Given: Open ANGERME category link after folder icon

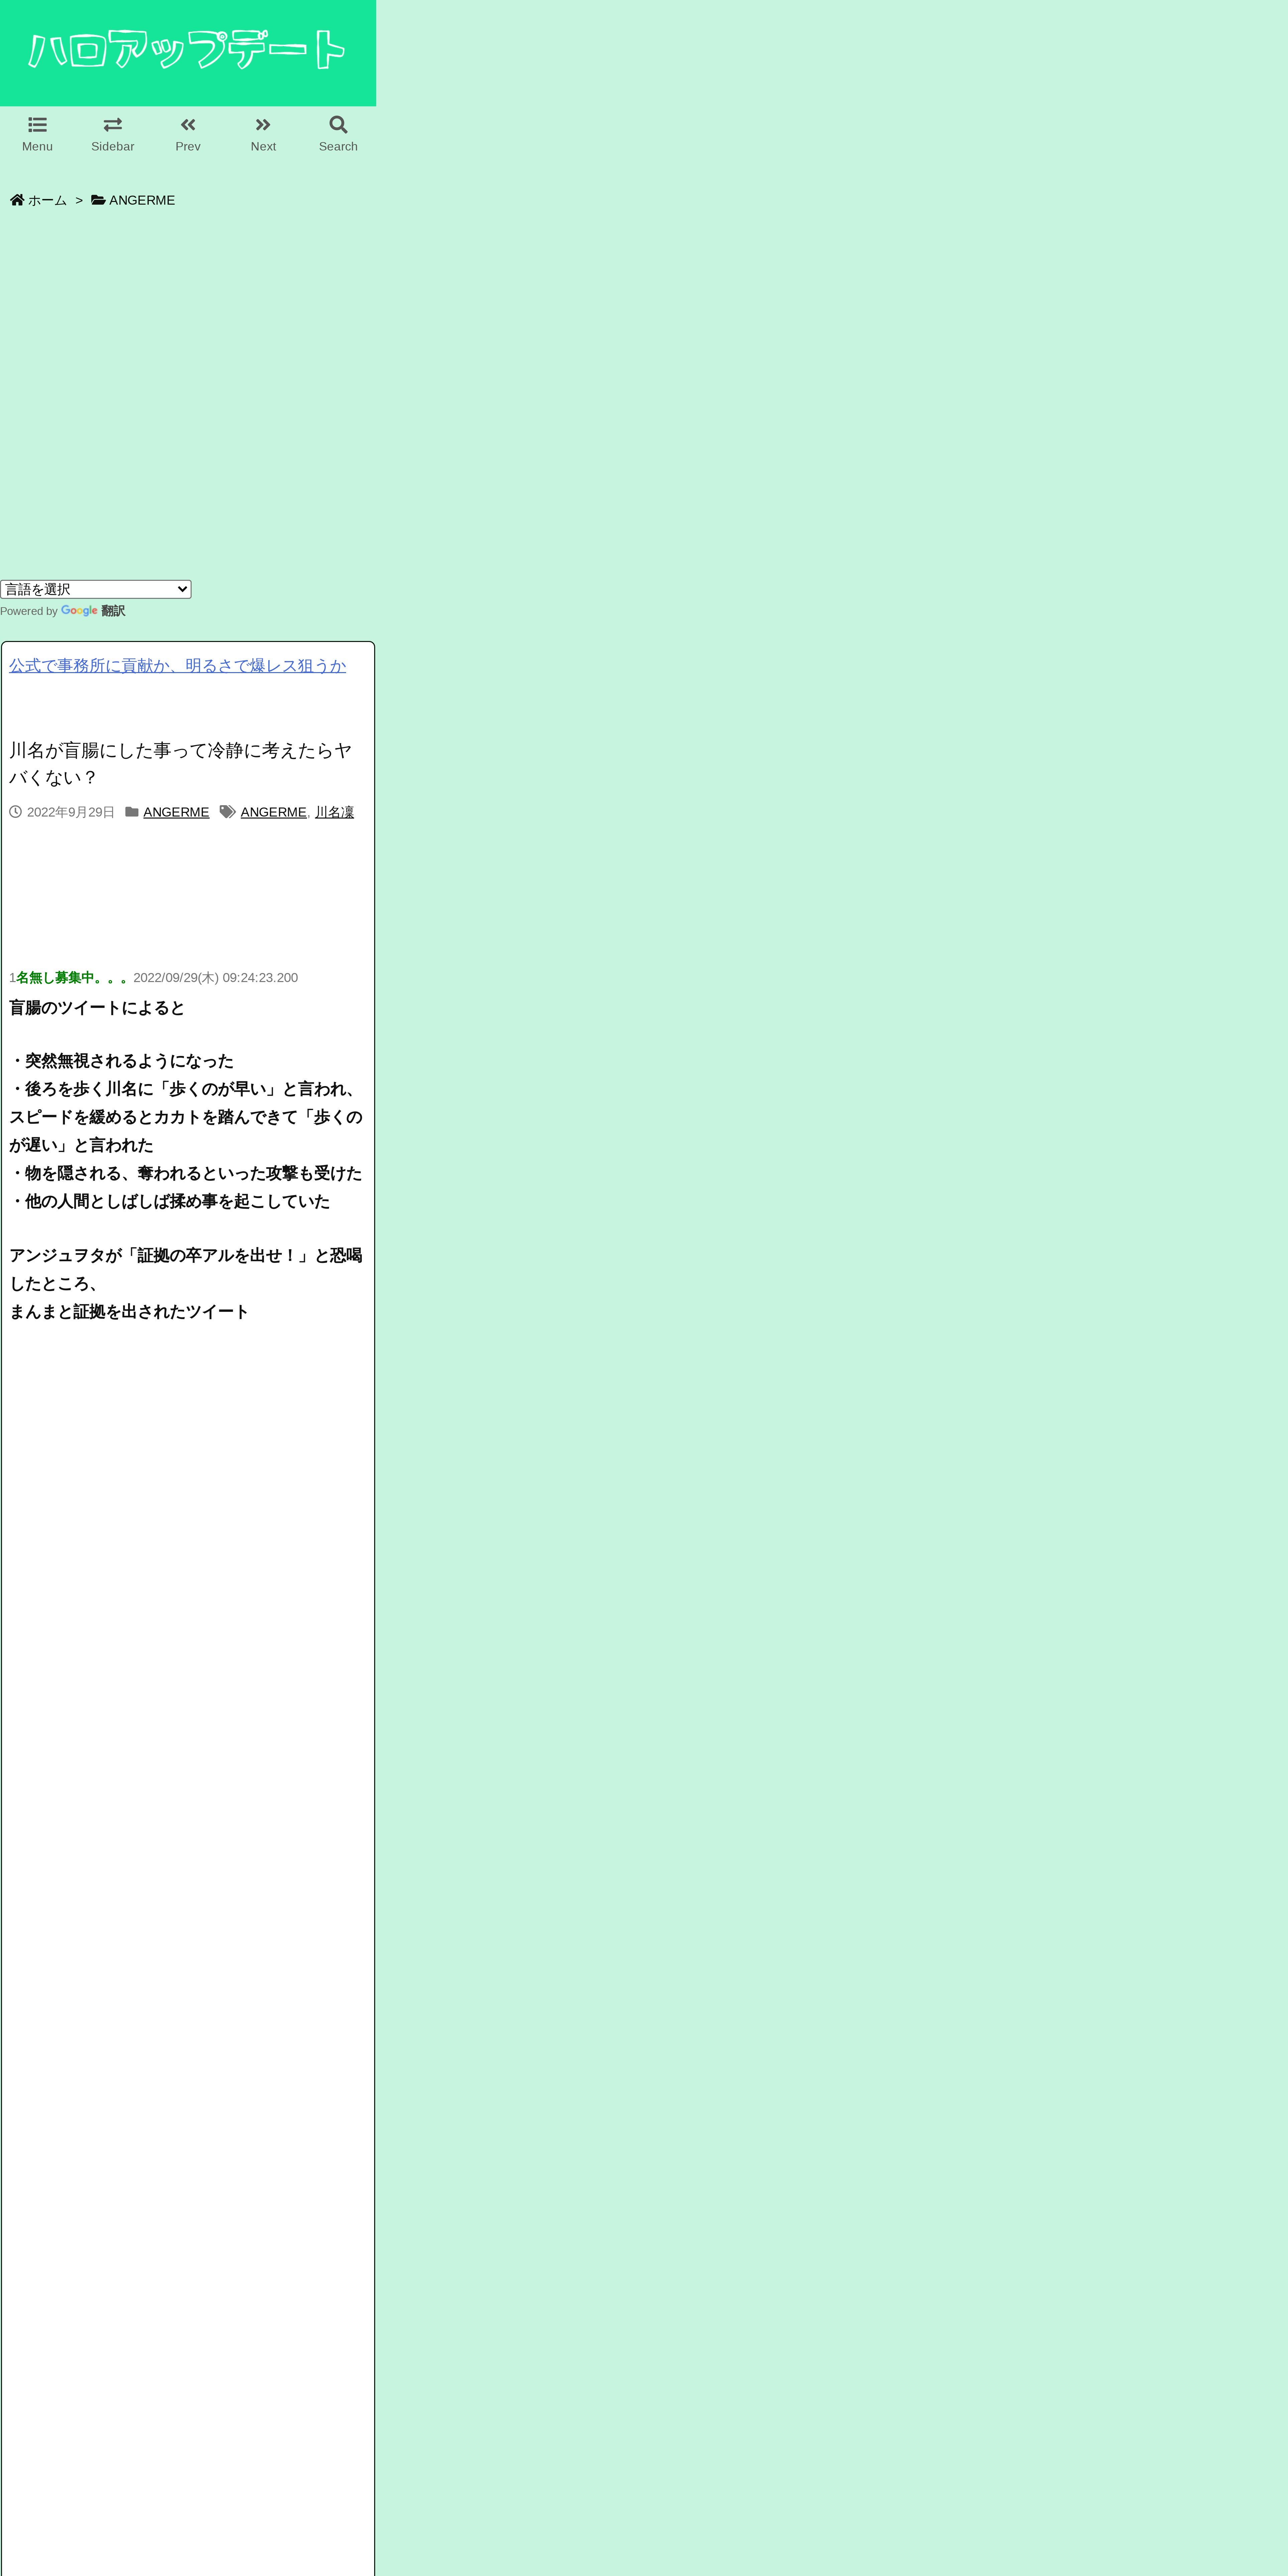Looking at the screenshot, I should [x=176, y=812].
